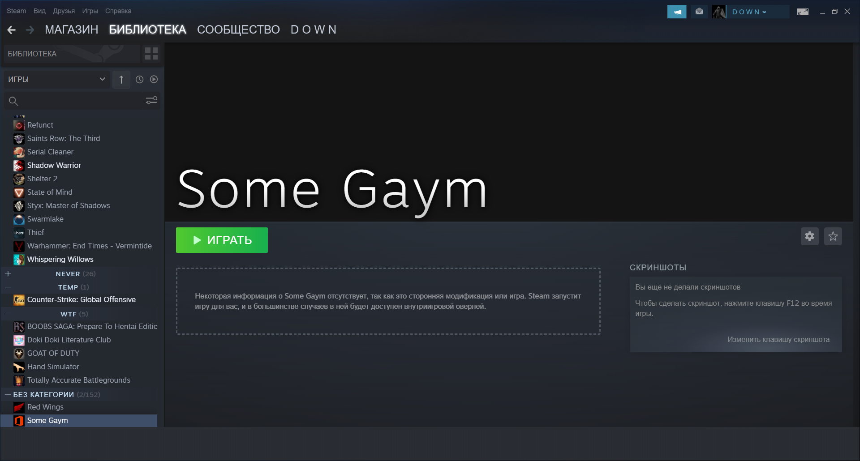Click the Saints Row: The Third icon
The height and width of the screenshot is (461, 860).
pyautogui.click(x=19, y=139)
